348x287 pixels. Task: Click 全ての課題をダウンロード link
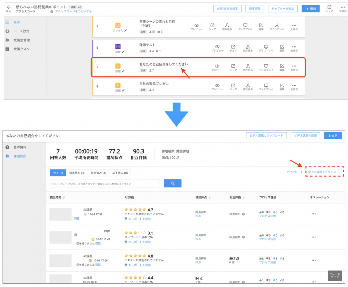325,172
